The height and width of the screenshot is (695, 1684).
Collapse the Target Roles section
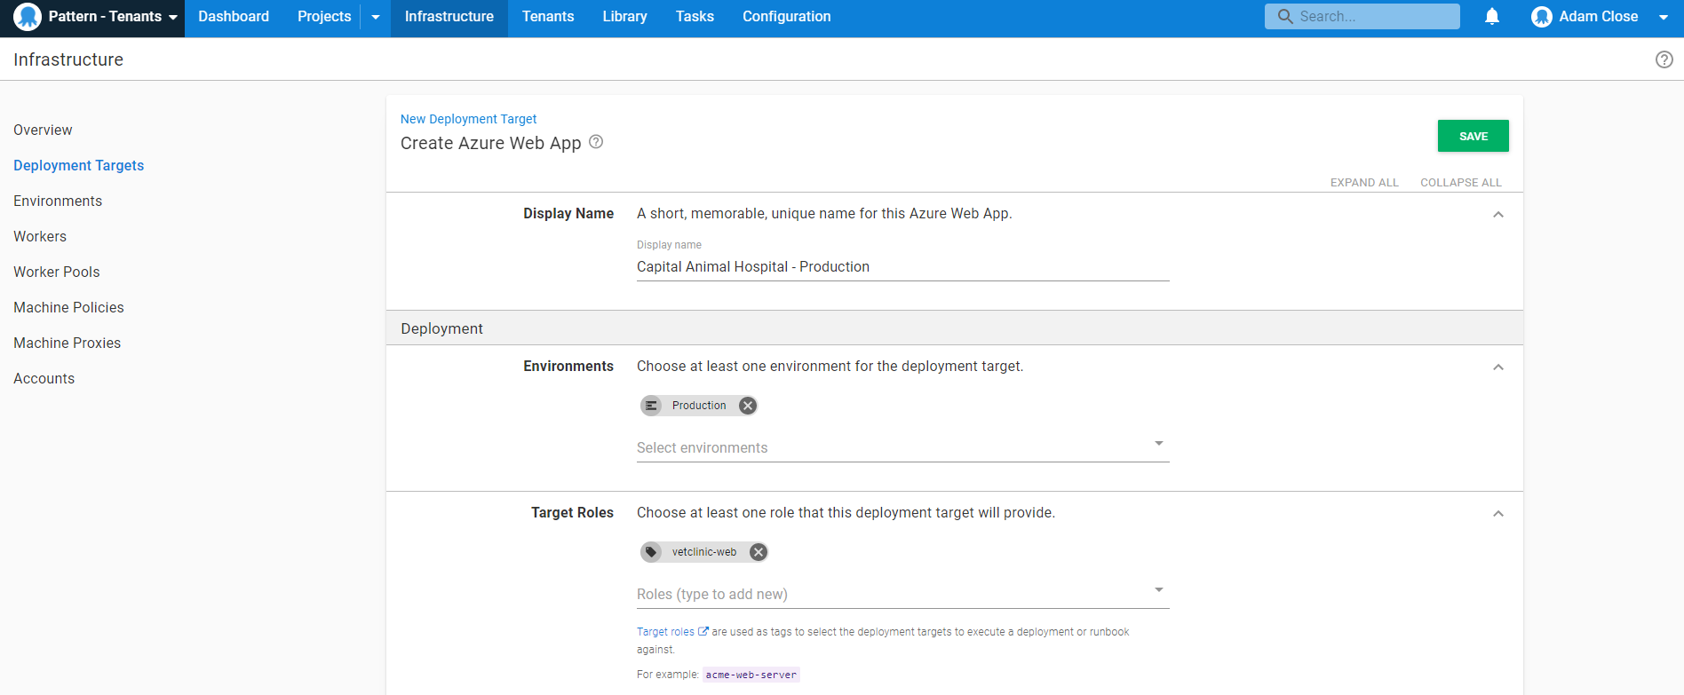[x=1497, y=514]
